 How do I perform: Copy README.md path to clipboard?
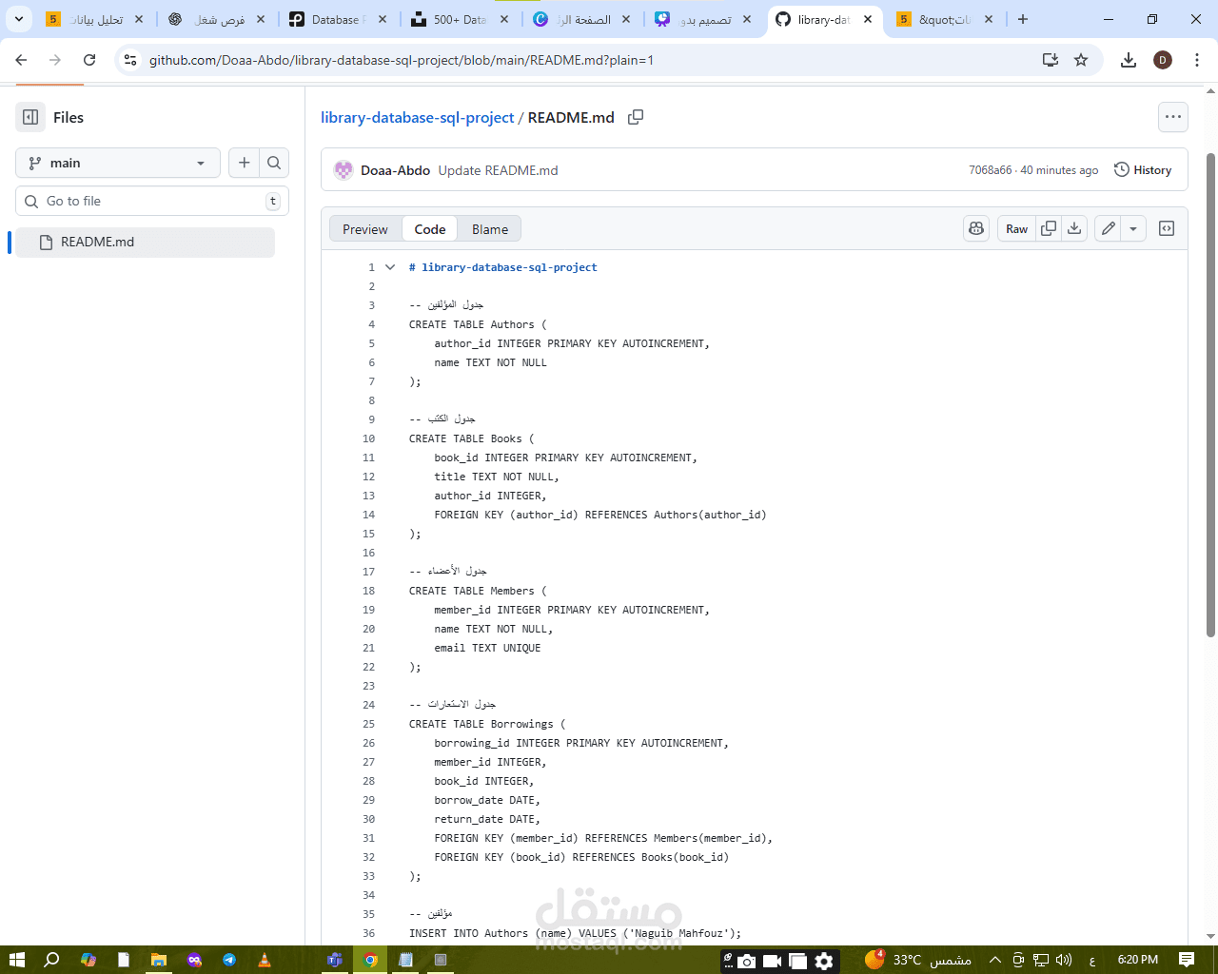[636, 117]
